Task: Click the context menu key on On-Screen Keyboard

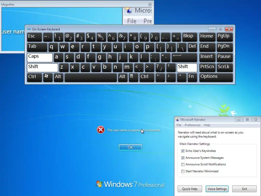Action: coord(133,78)
